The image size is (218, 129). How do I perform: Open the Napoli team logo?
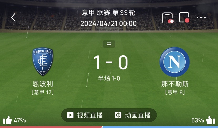tap(175, 62)
